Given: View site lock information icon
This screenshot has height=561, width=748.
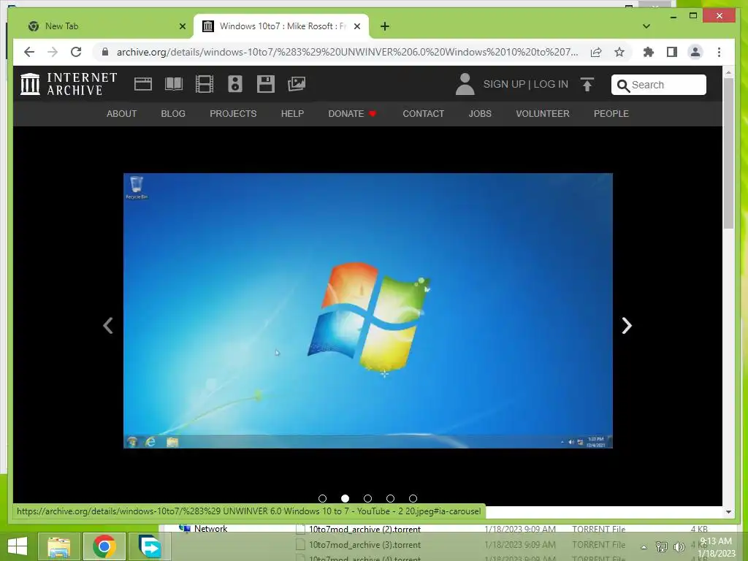Looking at the screenshot, I should (x=105, y=52).
